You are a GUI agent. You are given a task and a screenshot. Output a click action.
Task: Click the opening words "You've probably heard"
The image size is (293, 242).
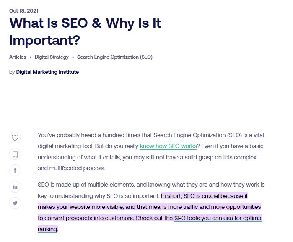point(63,135)
